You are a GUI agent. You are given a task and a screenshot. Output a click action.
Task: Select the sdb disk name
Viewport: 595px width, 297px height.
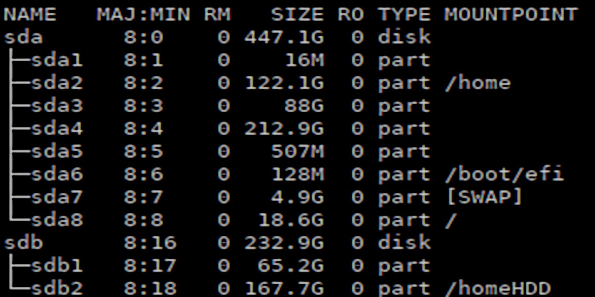click(x=23, y=243)
